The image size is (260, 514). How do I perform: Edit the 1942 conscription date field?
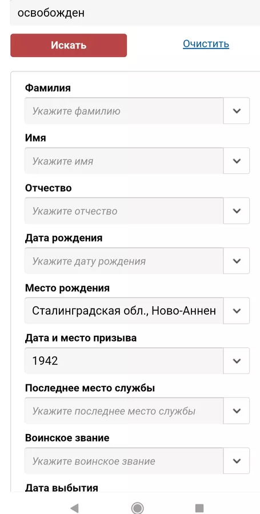pyautogui.click(x=124, y=361)
